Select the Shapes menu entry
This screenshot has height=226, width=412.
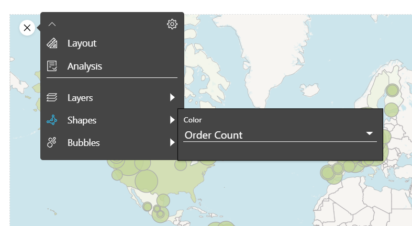(x=112, y=120)
